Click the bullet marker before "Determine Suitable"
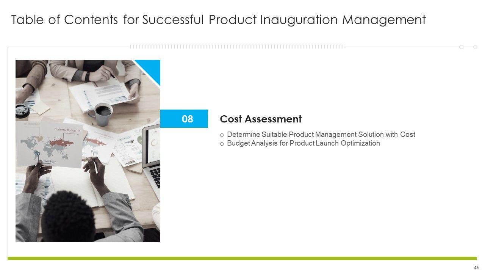 [222, 135]
